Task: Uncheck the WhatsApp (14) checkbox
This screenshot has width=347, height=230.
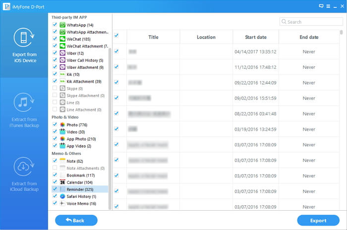Action: 55,24
